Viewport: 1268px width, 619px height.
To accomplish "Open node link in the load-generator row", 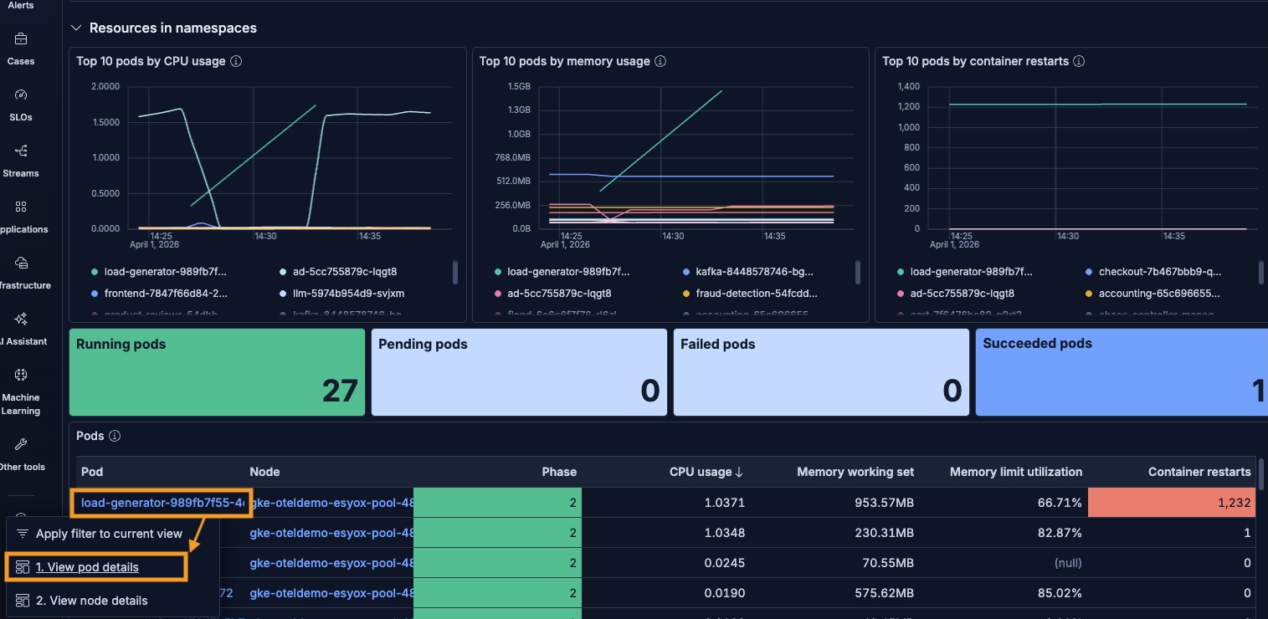I will click(331, 503).
